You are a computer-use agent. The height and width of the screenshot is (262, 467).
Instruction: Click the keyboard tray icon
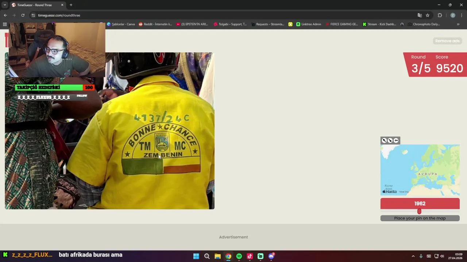429,256
